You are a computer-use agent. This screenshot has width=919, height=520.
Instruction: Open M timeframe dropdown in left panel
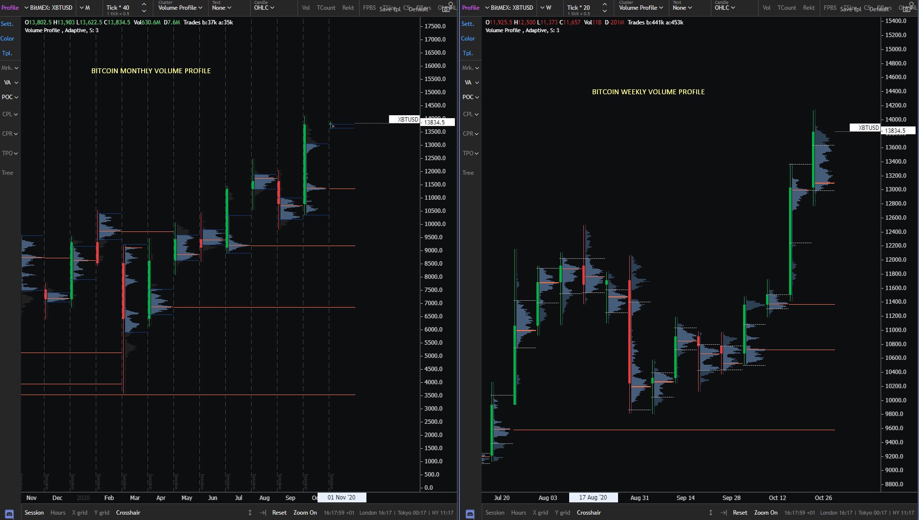[x=85, y=8]
